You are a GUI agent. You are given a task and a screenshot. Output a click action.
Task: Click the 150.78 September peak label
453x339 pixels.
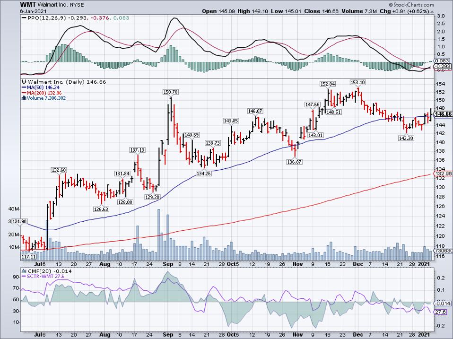[170, 92]
